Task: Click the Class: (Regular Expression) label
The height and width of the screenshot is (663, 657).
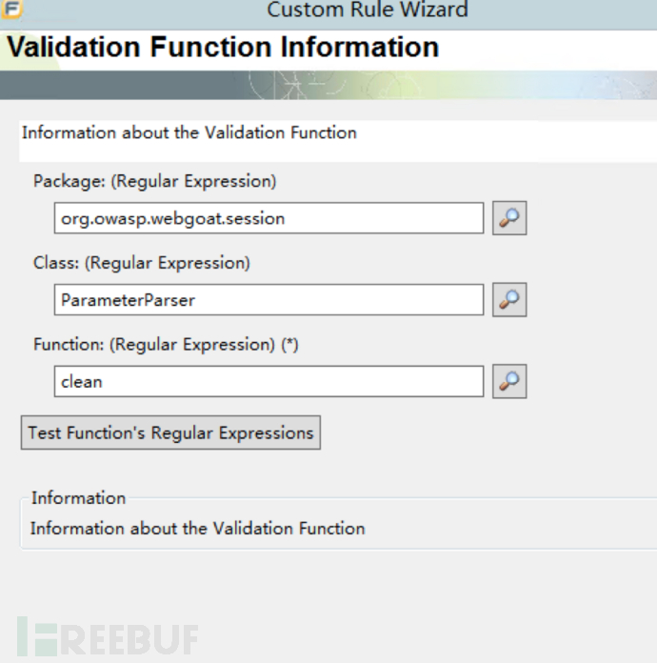Action: pyautogui.click(x=141, y=263)
